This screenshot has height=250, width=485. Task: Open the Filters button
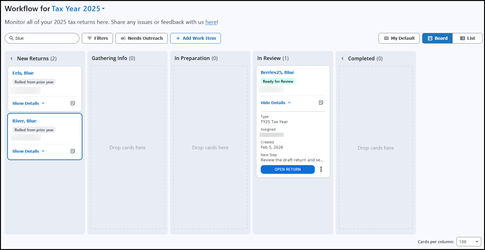point(97,38)
